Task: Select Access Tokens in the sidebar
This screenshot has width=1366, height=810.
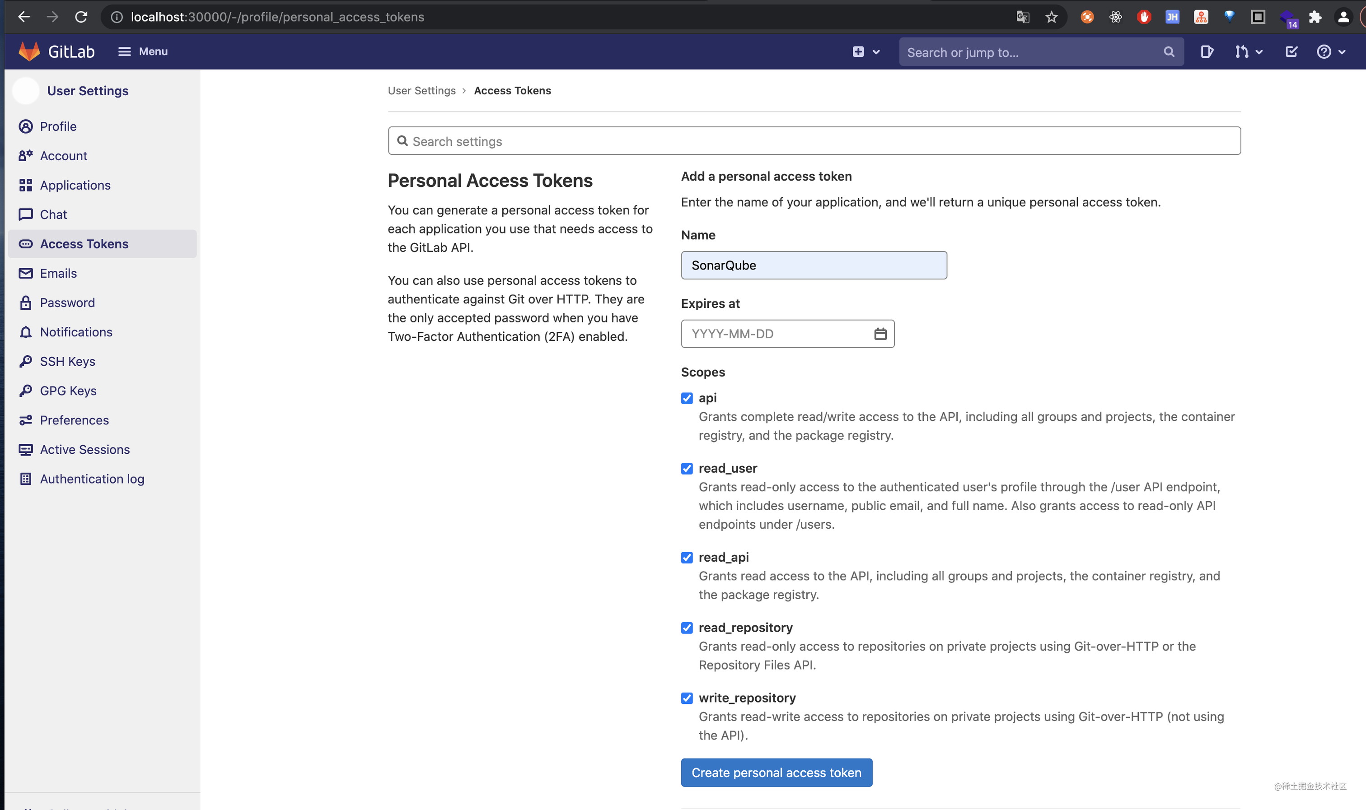Action: pos(84,243)
